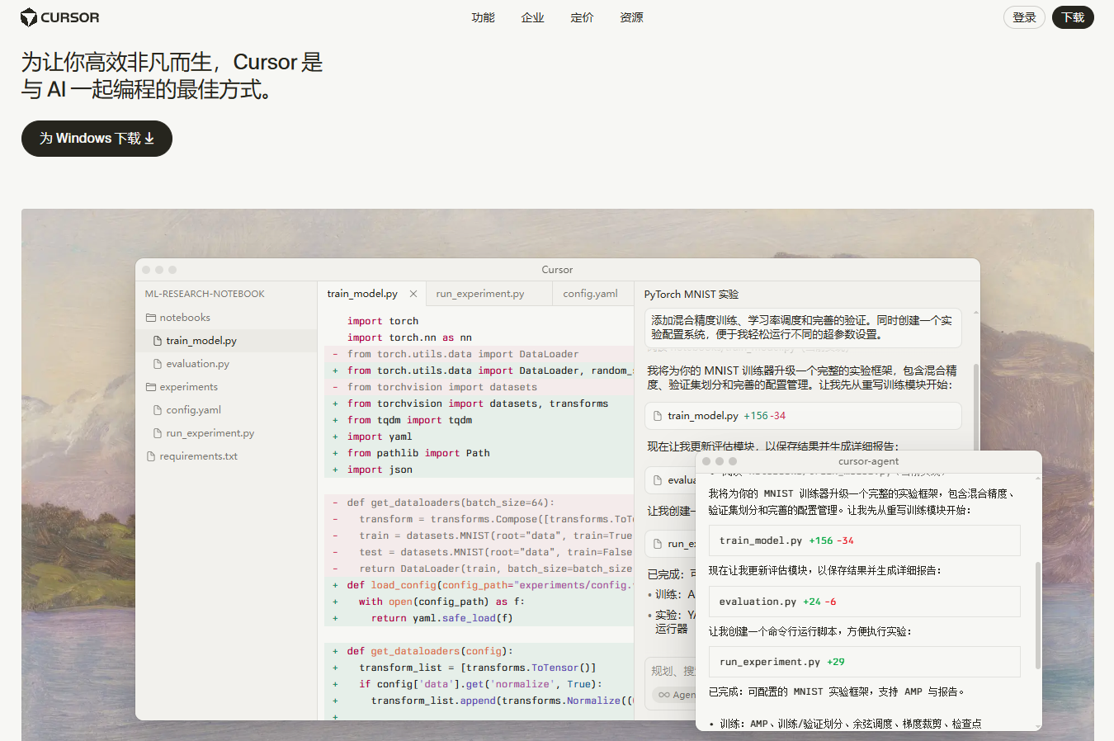Close the train_model.py editor tab
1114x741 pixels.
point(413,294)
